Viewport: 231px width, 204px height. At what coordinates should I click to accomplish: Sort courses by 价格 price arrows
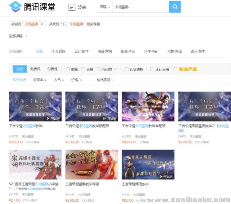click(x=81, y=80)
